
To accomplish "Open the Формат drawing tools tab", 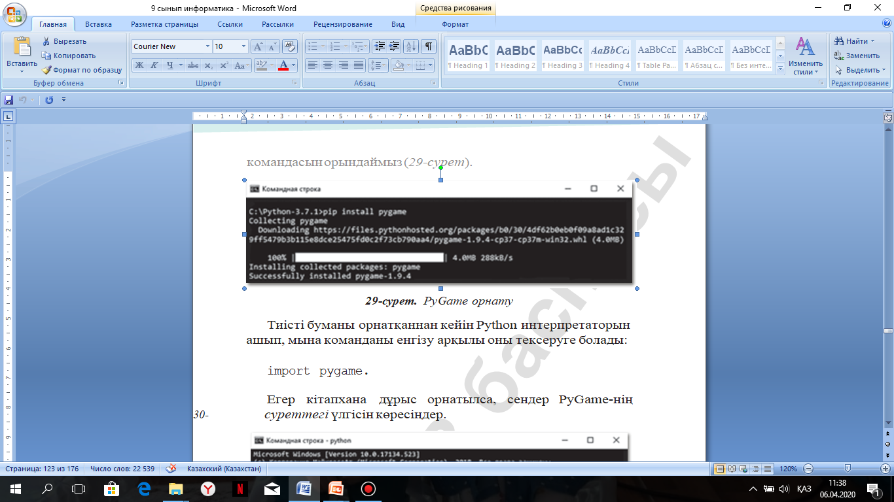I will point(456,24).
